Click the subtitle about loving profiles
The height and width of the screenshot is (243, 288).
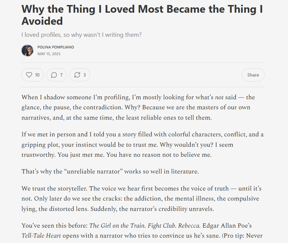(x=82, y=35)
